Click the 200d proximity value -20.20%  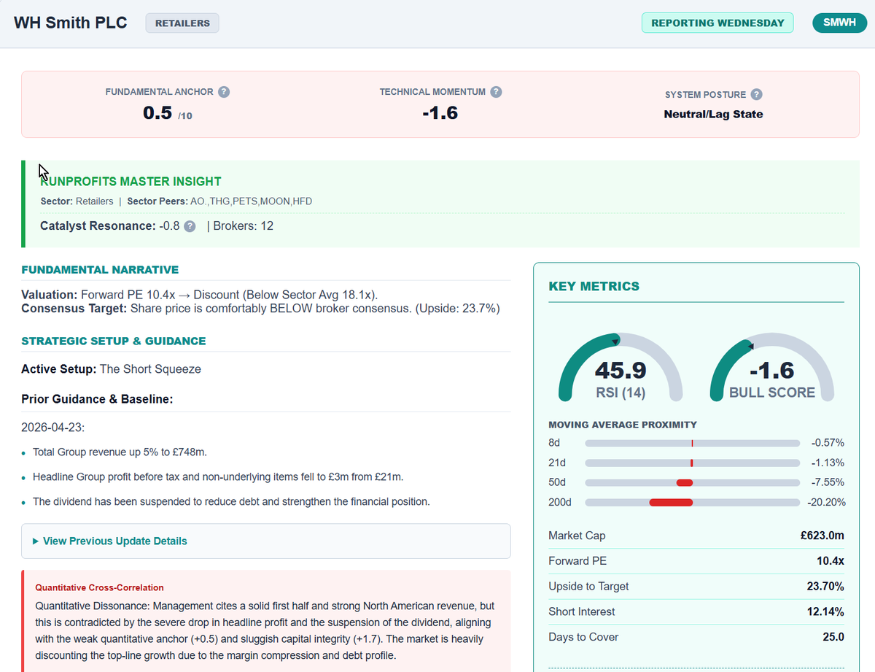click(x=826, y=502)
